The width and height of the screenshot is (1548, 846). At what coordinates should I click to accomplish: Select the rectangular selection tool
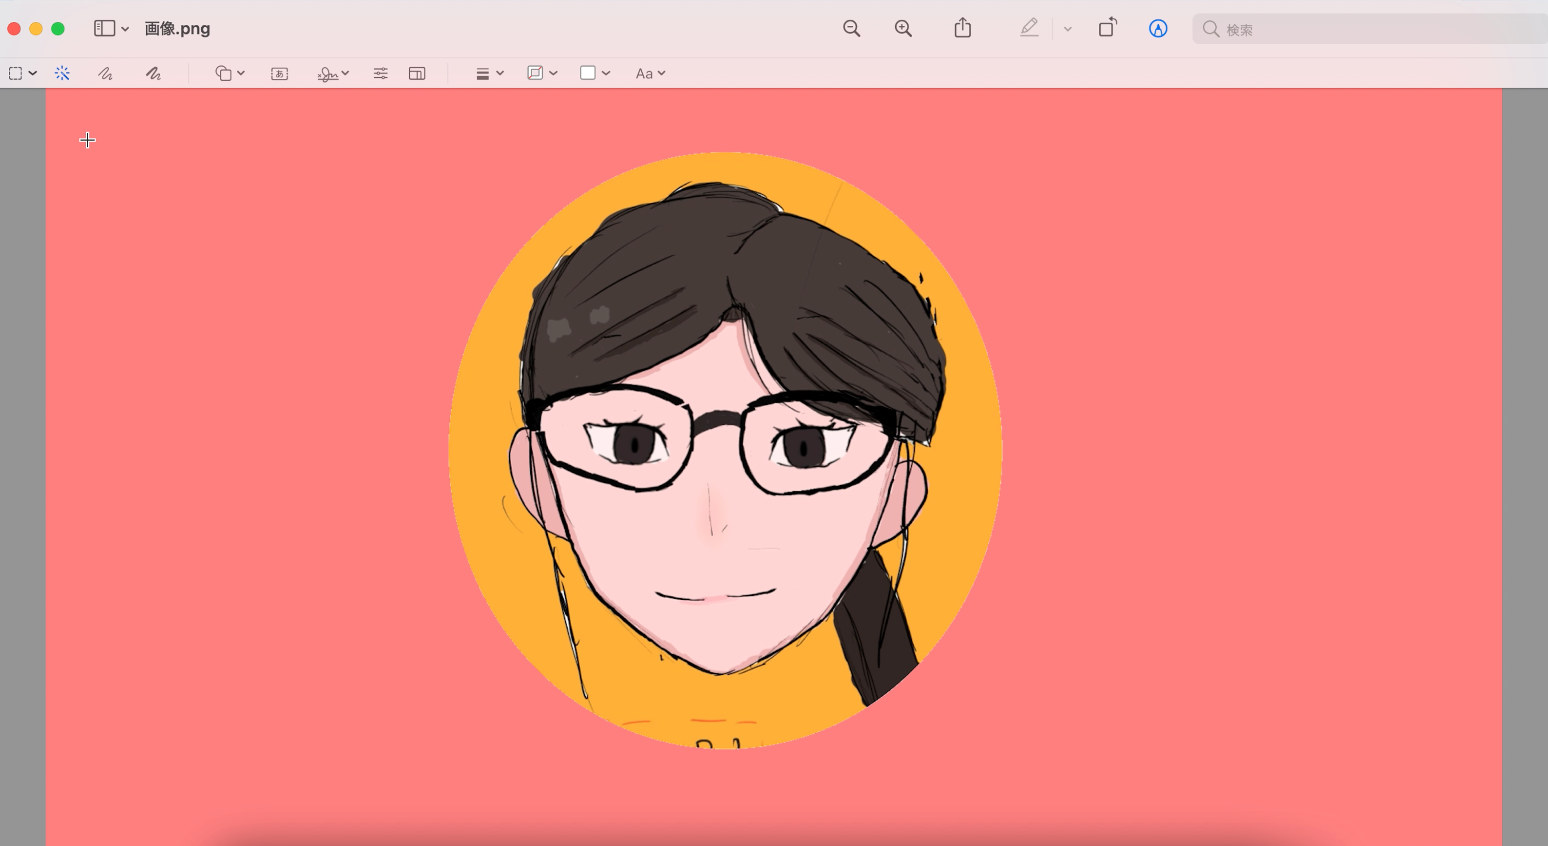coord(16,73)
